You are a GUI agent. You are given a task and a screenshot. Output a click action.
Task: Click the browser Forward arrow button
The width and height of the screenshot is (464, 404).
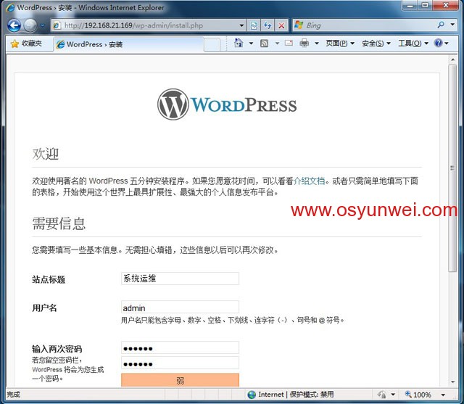tap(30, 25)
